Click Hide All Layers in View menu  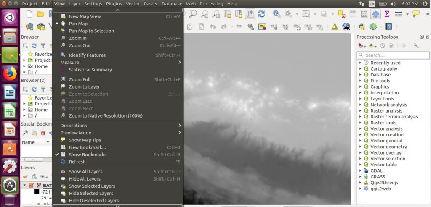118,179
